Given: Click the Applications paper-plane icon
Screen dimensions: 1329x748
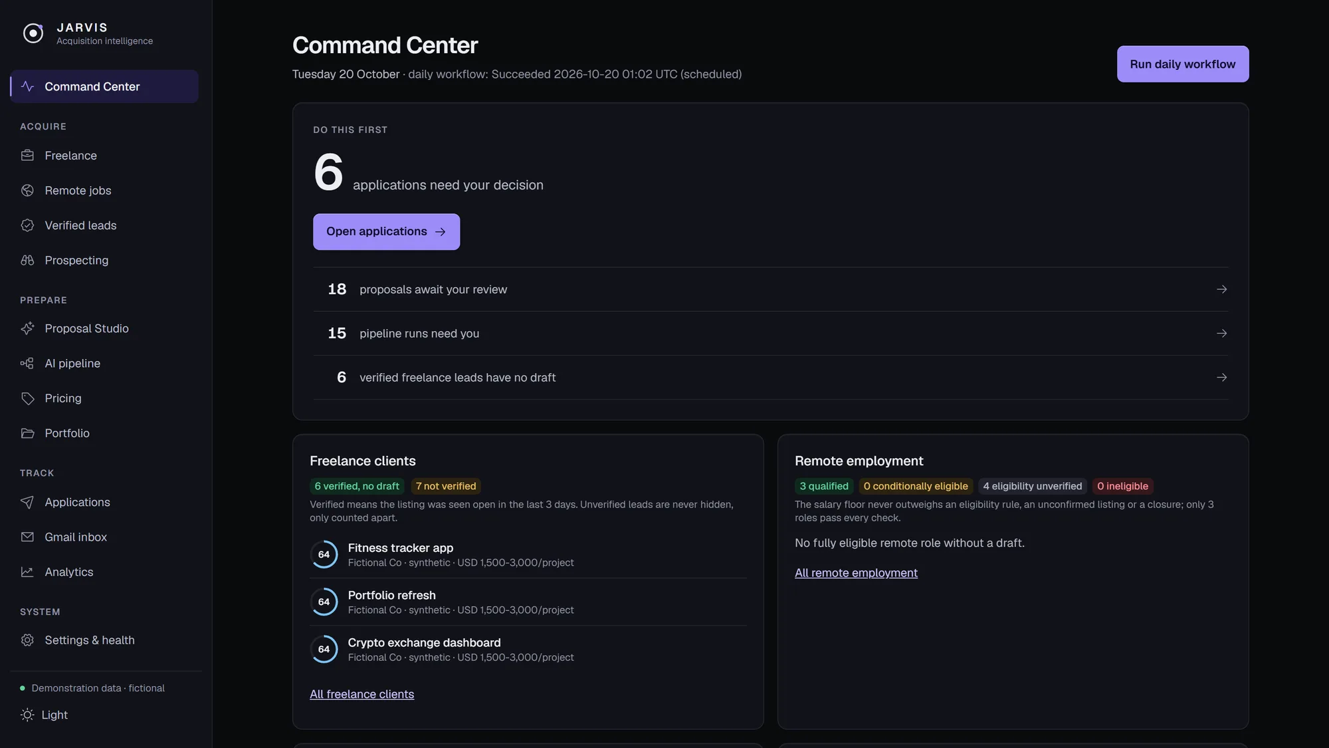Looking at the screenshot, I should click(27, 502).
